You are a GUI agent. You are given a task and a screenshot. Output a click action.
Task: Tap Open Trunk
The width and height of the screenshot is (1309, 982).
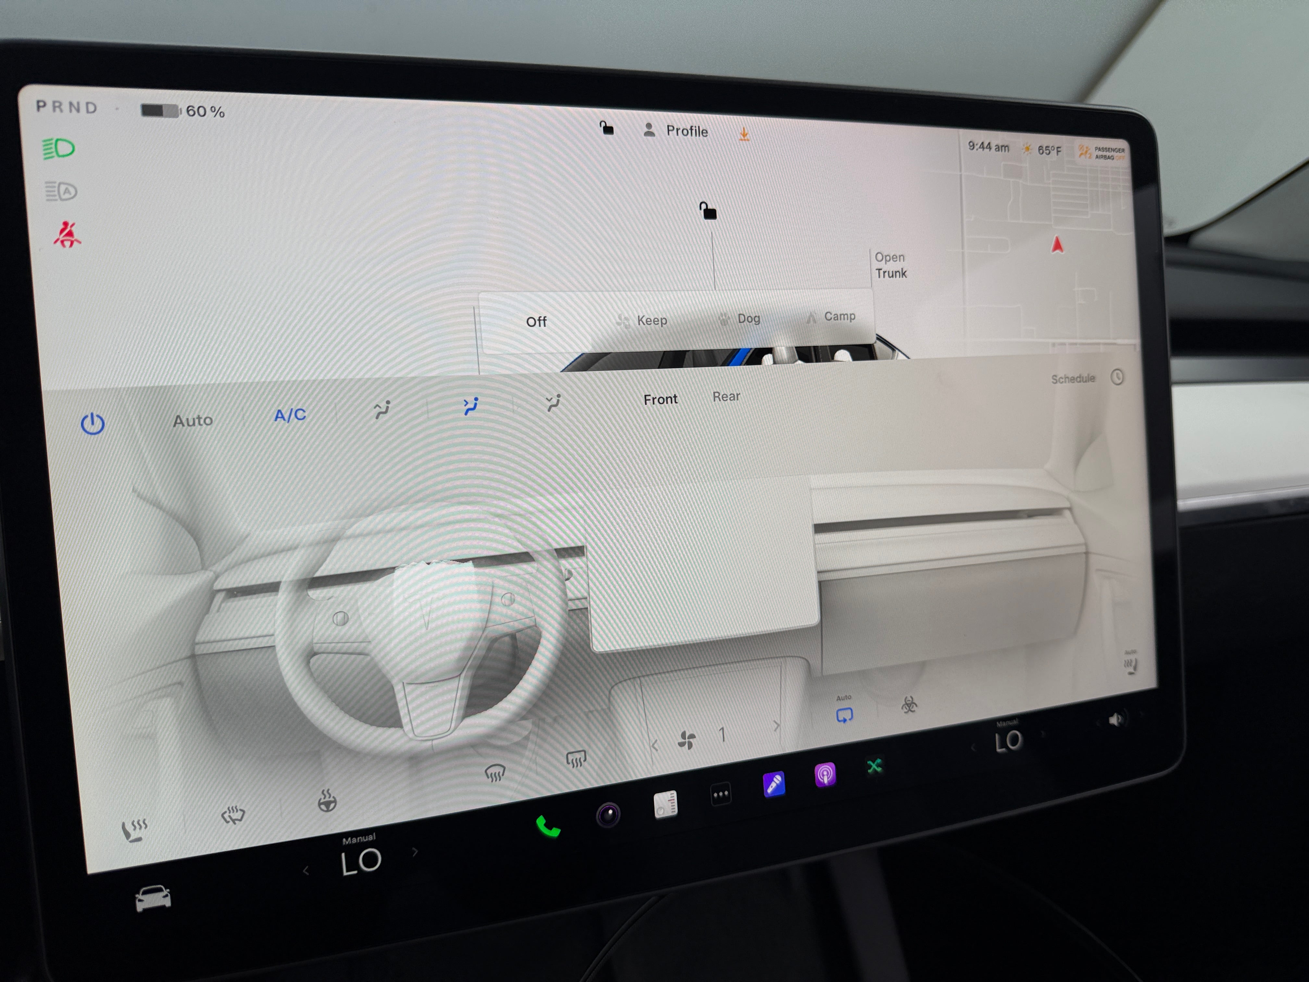(890, 265)
